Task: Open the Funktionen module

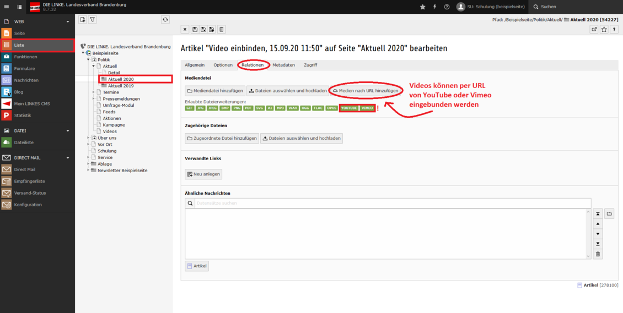Action: pos(37,57)
